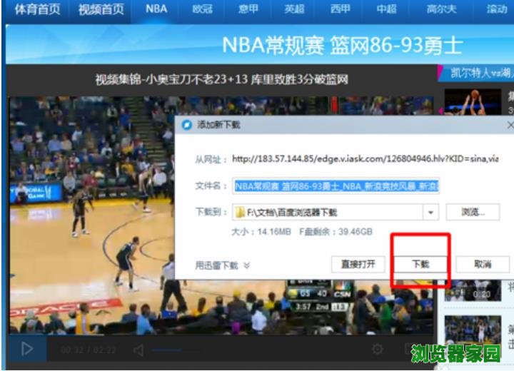The width and height of the screenshot is (514, 371).
Task: Click the 浏览... browse button
Action: click(472, 212)
